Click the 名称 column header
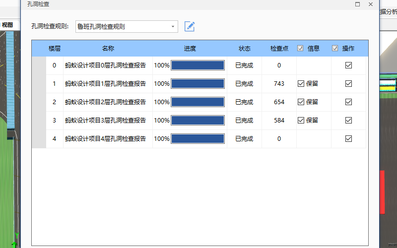This screenshot has height=248, width=397. tap(108, 48)
